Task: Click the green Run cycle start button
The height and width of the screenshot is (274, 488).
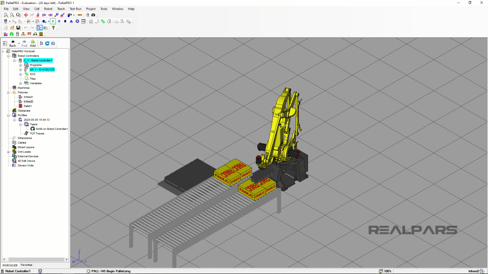Action: (x=53, y=21)
